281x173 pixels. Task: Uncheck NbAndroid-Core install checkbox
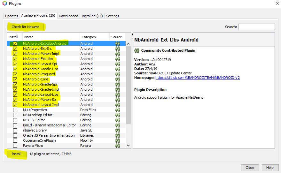click(x=15, y=79)
